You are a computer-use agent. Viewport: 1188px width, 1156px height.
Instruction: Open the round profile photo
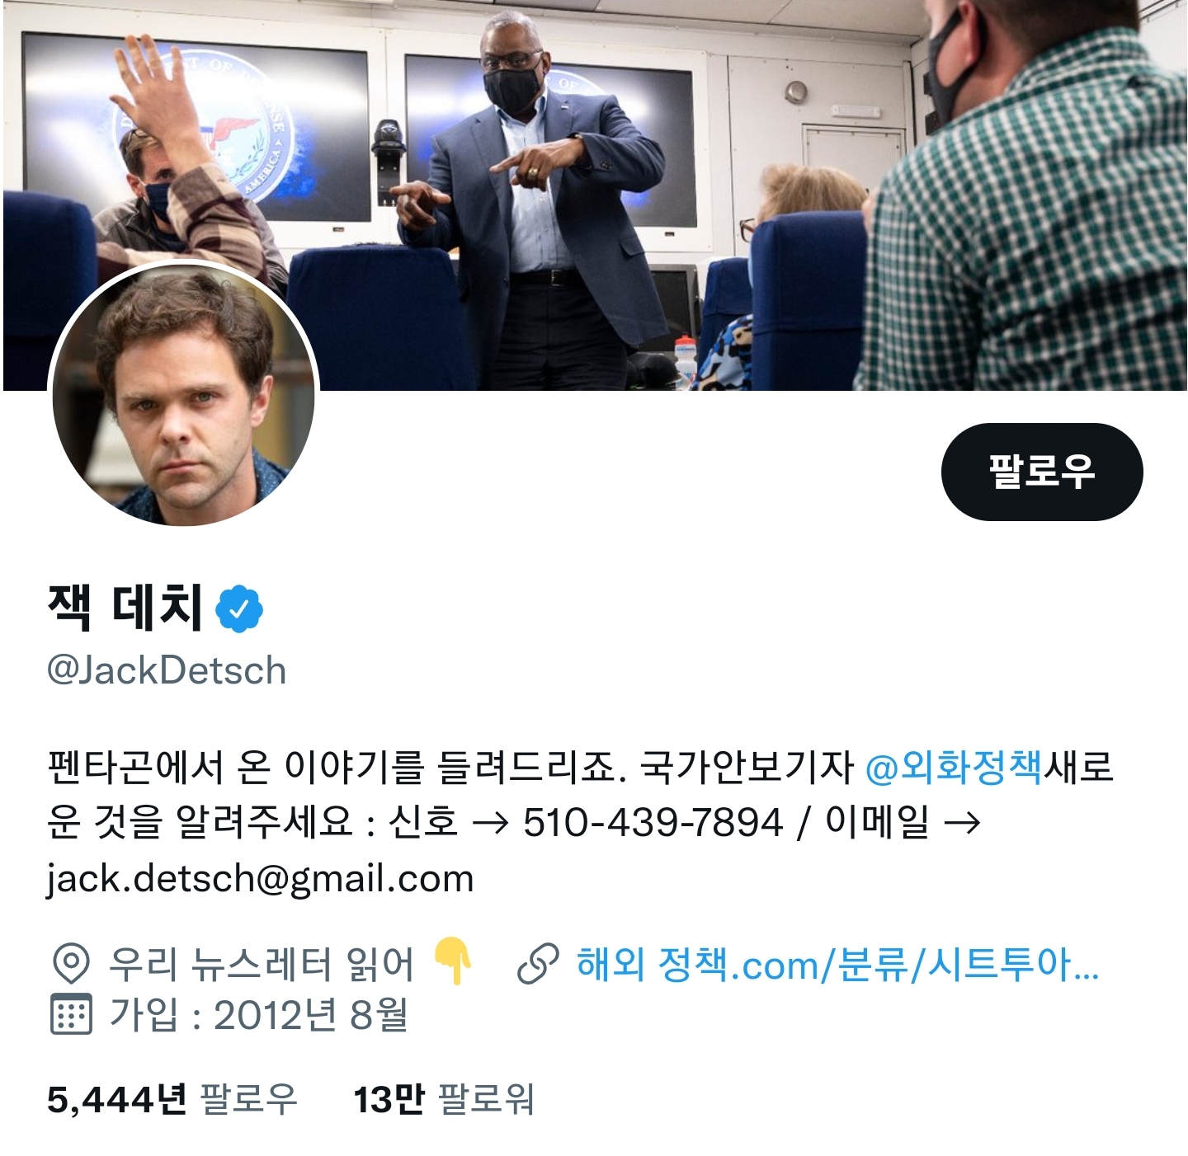(183, 394)
